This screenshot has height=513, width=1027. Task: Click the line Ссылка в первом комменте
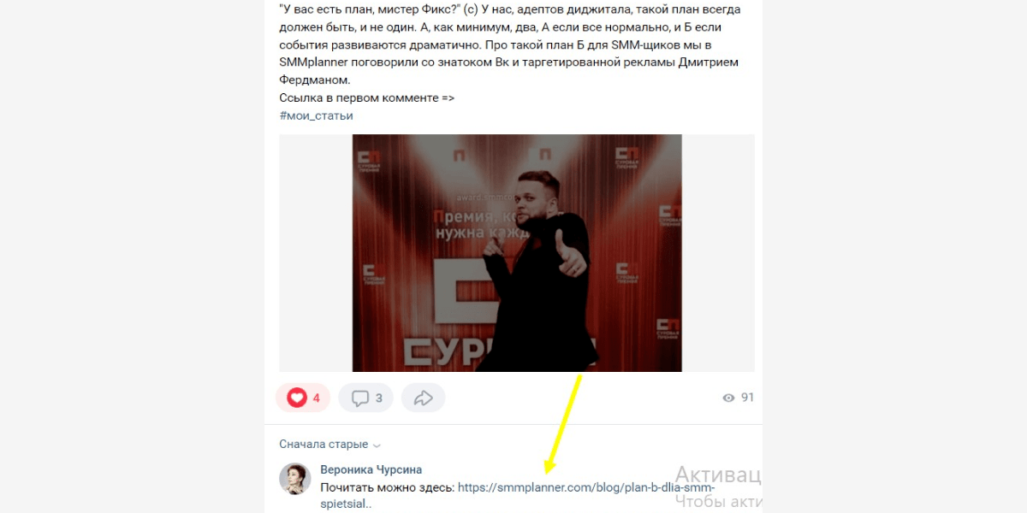[366, 97]
